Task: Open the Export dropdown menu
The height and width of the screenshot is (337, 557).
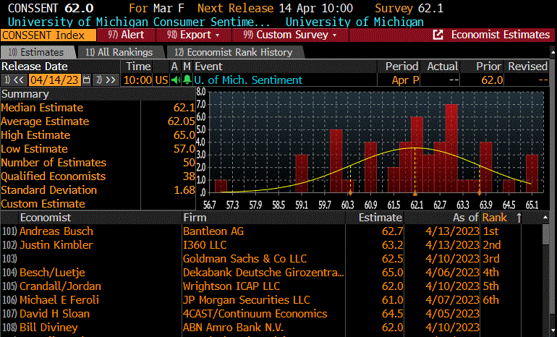Action: [195, 35]
